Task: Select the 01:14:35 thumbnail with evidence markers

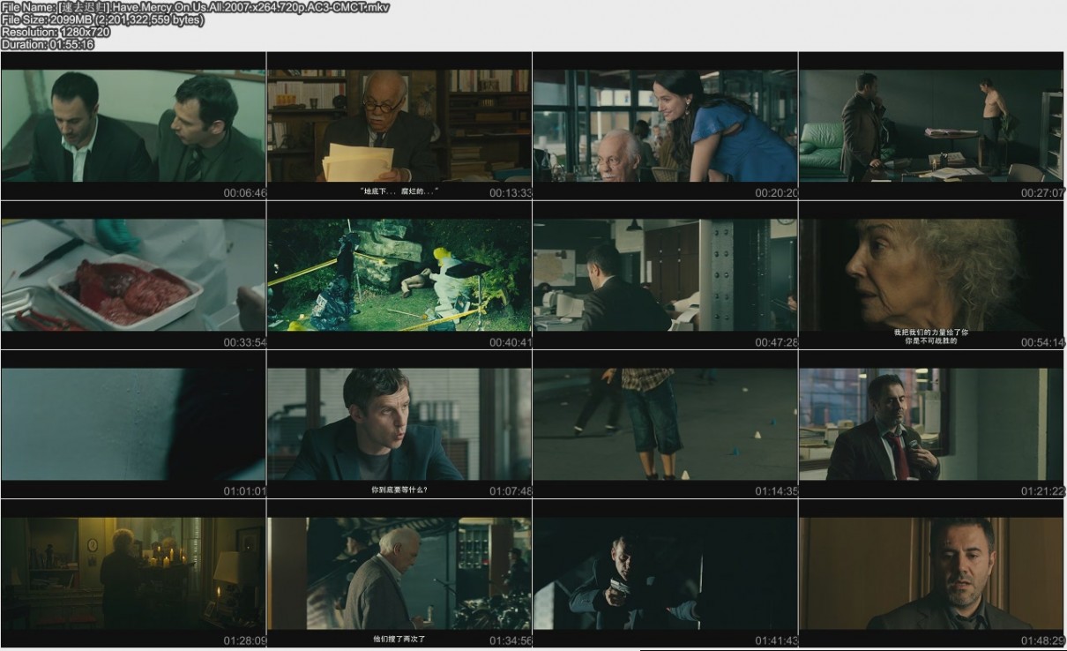Action: 666,424
